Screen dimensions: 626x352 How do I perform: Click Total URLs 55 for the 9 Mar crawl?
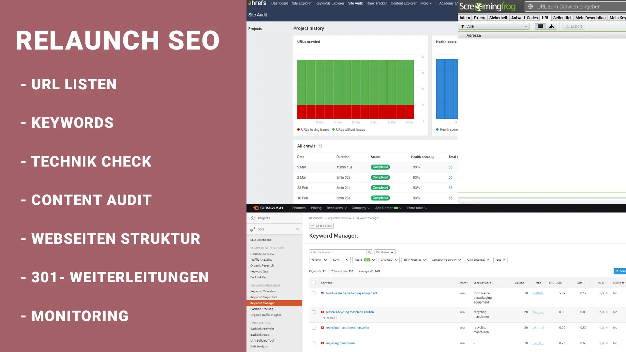450,167
